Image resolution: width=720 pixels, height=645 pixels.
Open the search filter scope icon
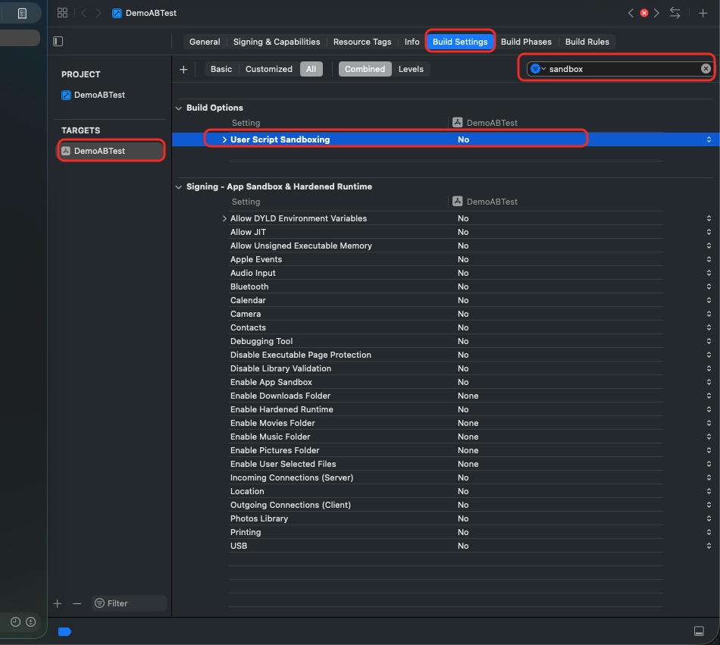[537, 69]
